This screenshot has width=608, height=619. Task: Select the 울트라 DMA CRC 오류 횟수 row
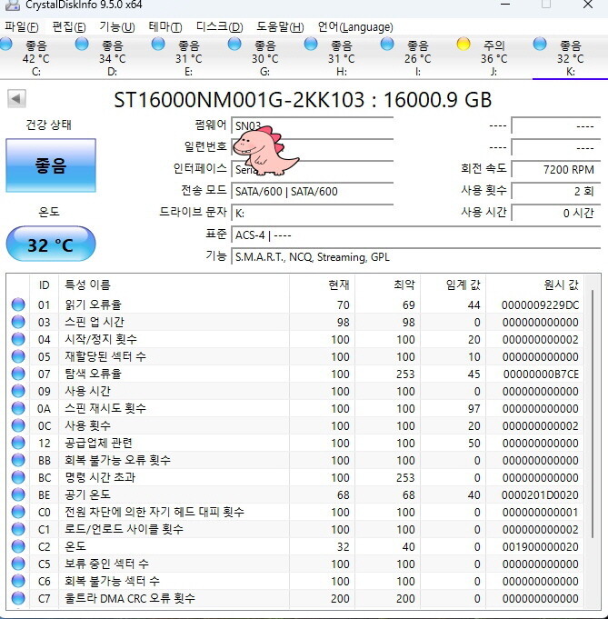coord(296,598)
